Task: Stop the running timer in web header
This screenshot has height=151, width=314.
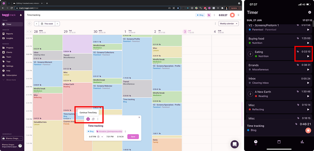Action: (x=232, y=15)
